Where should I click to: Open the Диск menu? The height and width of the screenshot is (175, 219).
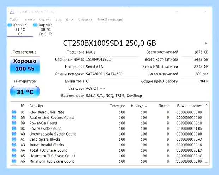pos(70,19)
